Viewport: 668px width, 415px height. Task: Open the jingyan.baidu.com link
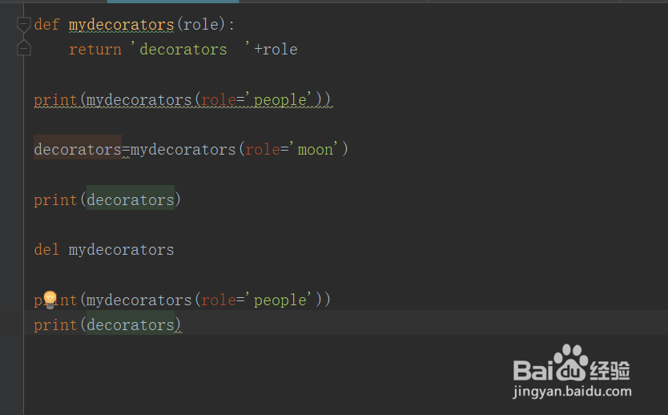pyautogui.click(x=572, y=393)
